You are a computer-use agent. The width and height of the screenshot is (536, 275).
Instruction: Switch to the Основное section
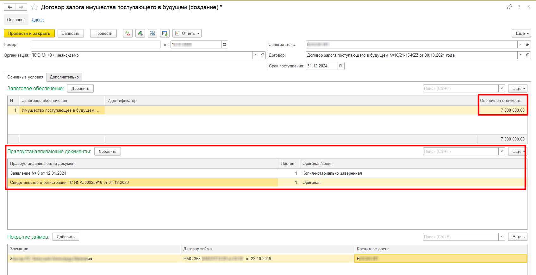click(x=16, y=20)
